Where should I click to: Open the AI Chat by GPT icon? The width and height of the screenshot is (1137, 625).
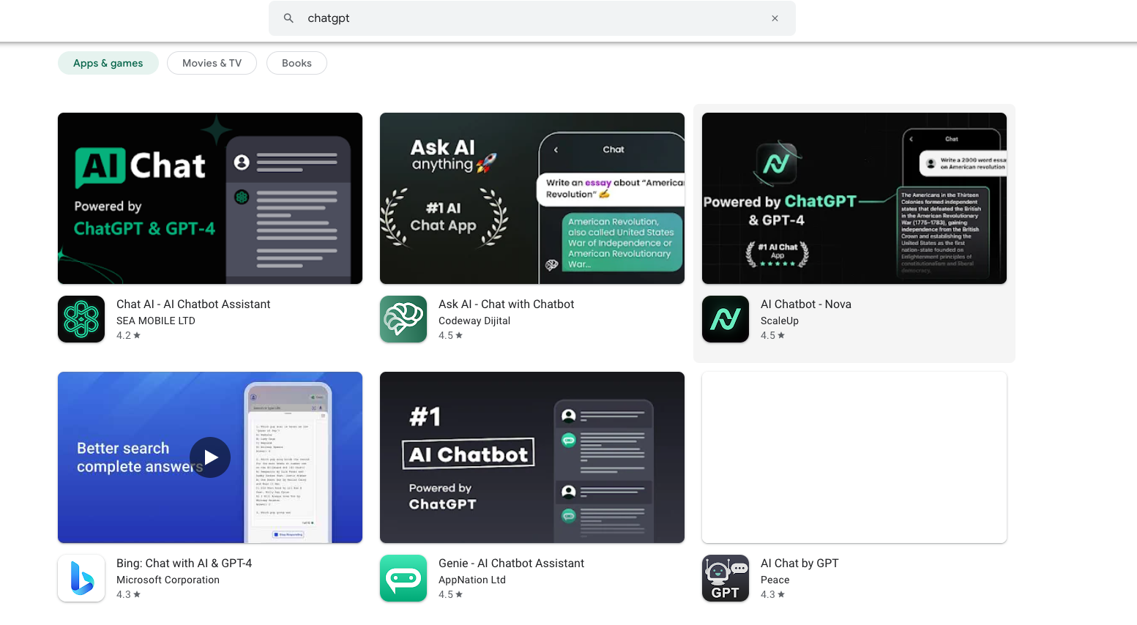[726, 578]
